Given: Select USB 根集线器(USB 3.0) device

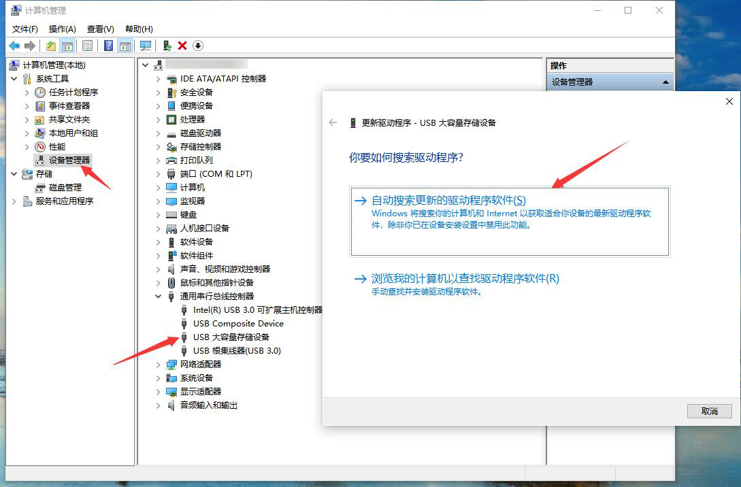Looking at the screenshot, I should [x=237, y=351].
